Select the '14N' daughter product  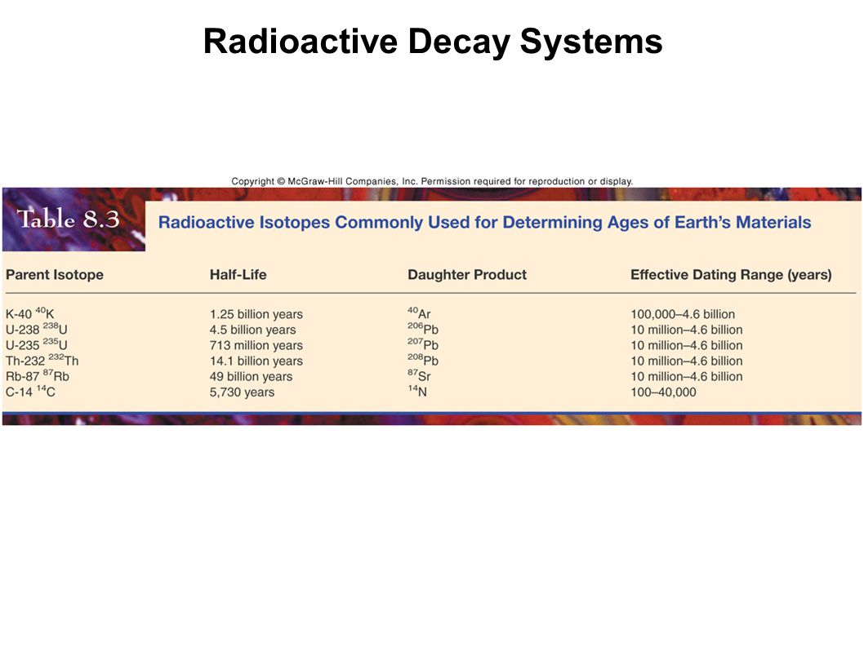point(417,391)
